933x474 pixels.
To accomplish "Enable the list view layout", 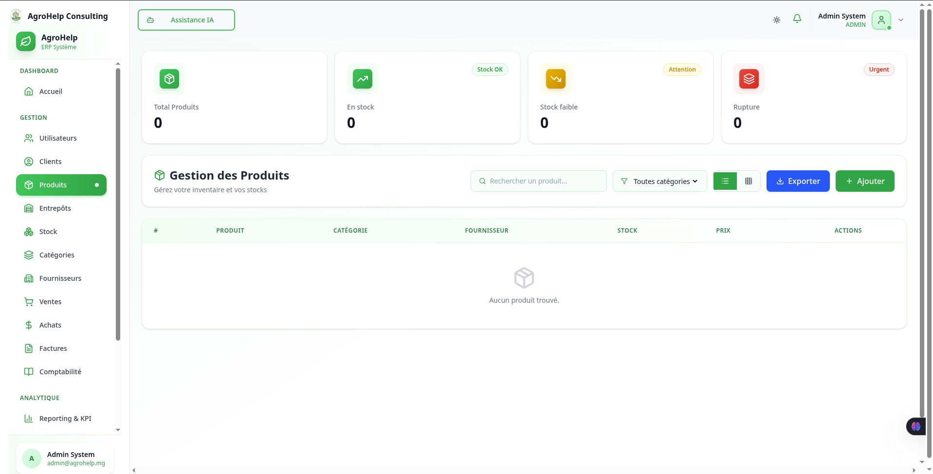I will point(725,181).
